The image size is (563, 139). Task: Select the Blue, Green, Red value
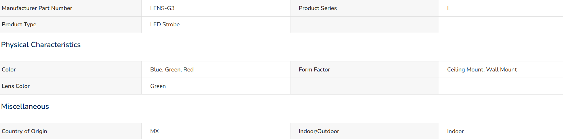click(x=172, y=69)
